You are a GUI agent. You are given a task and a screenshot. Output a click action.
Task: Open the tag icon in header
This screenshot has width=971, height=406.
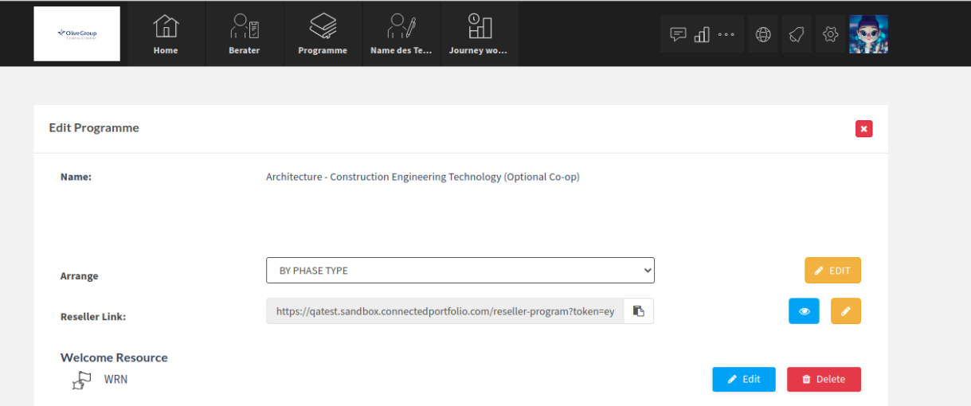click(797, 34)
